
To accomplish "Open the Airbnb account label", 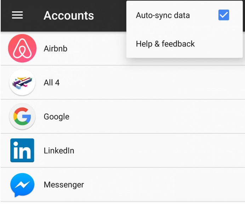I will click(x=56, y=49).
